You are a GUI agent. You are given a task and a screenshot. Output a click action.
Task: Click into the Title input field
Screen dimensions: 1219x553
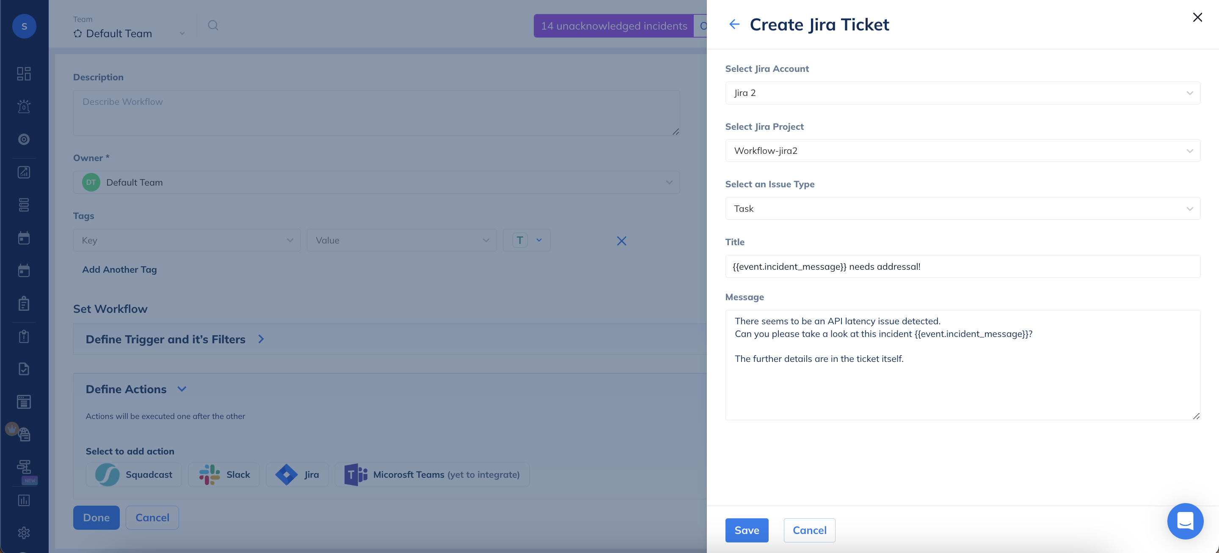962,267
